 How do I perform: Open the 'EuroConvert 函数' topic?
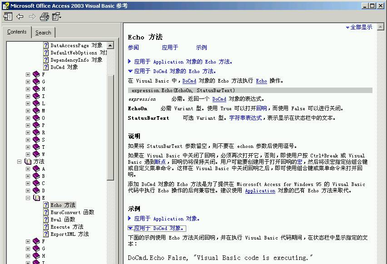tap(72, 212)
